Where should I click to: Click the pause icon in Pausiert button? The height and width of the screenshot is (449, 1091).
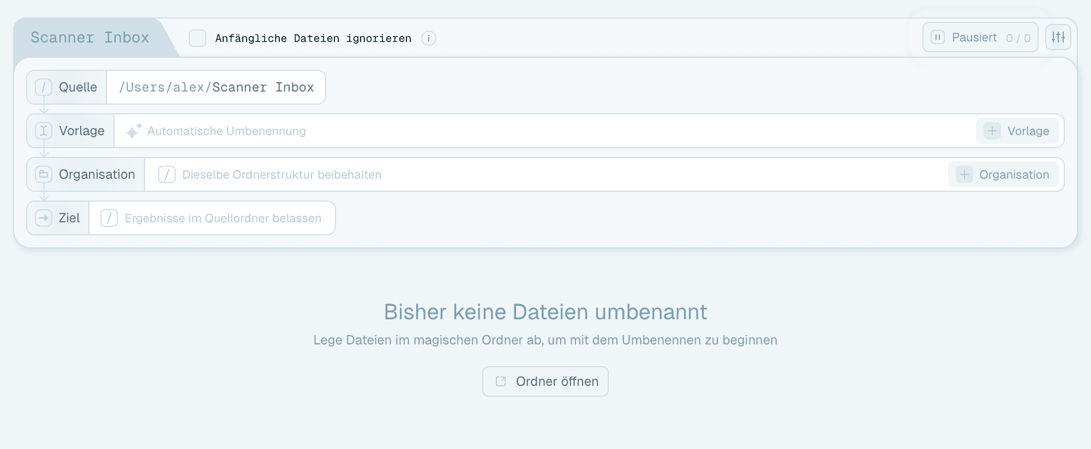938,37
